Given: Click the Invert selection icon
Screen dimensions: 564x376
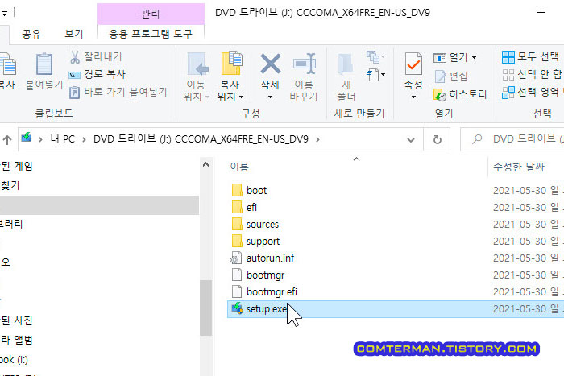Looking at the screenshot, I should click(508, 93).
